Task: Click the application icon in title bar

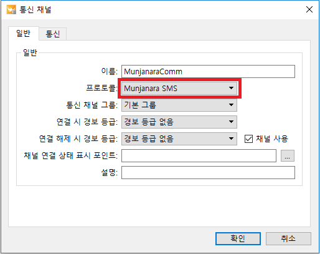Action: tap(11, 9)
